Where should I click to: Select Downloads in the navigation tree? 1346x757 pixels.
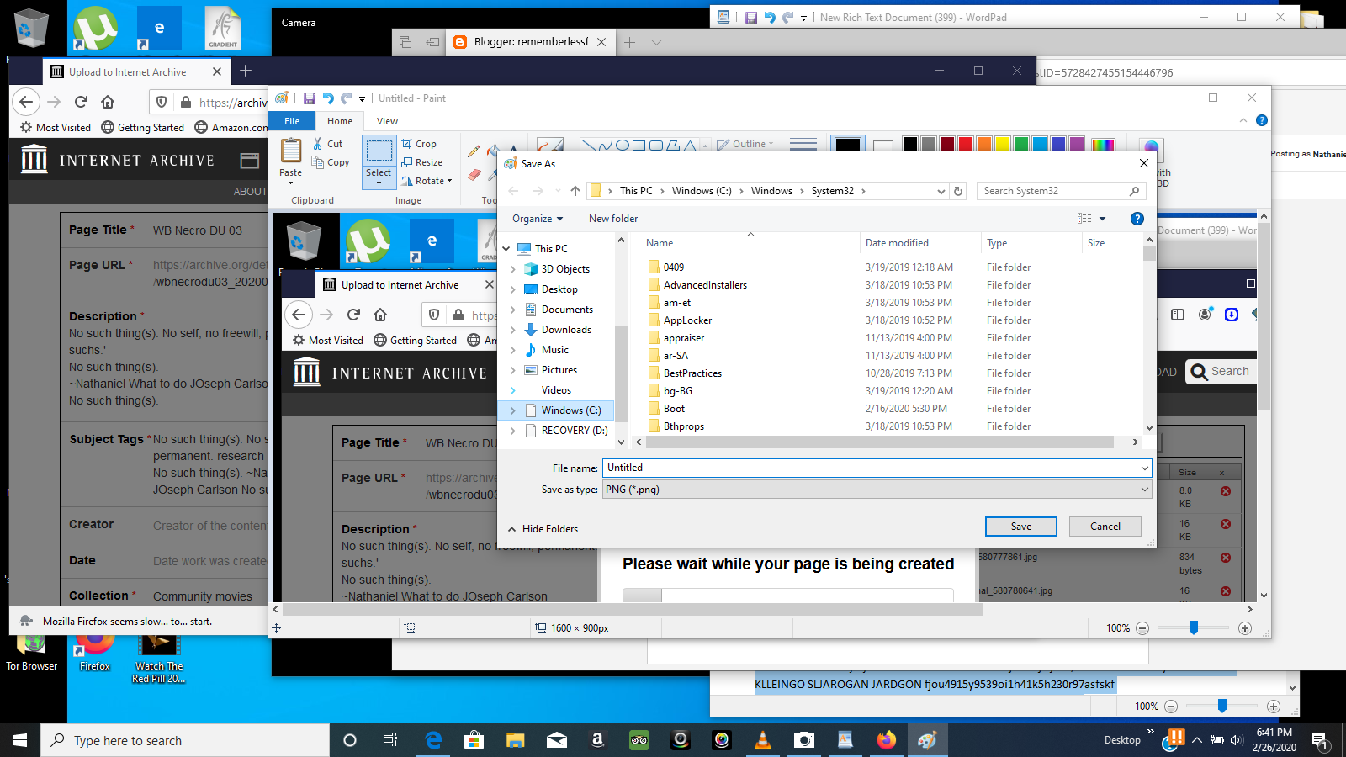pyautogui.click(x=566, y=330)
